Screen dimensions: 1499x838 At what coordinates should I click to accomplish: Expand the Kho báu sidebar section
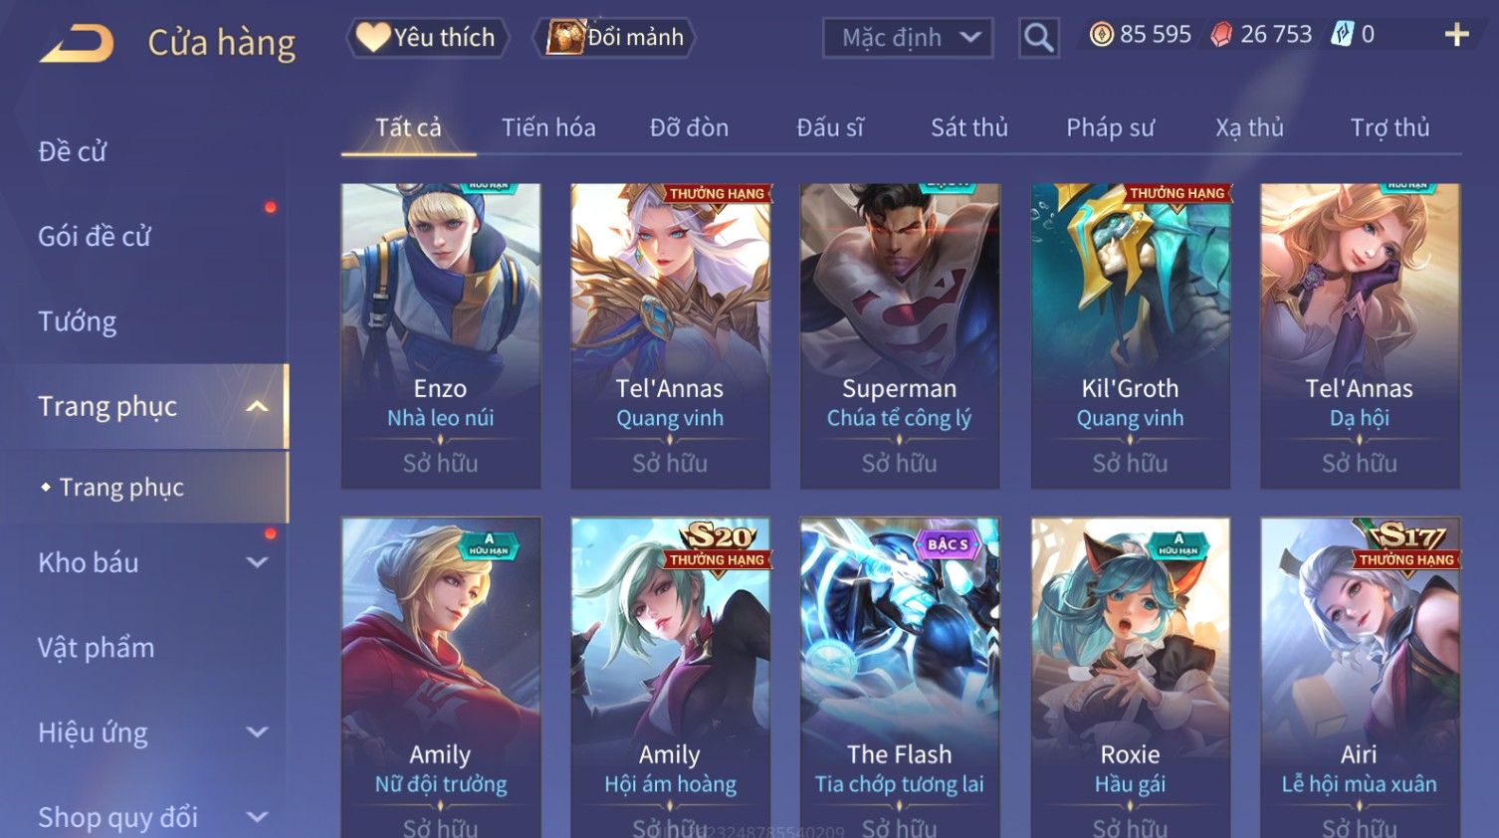tap(257, 562)
